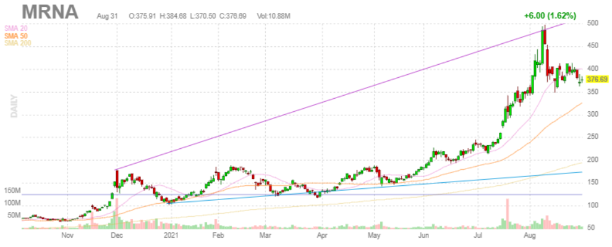This screenshot has width=612, height=247.
Task: Click the 350 price axis label
Action: [x=592, y=92]
